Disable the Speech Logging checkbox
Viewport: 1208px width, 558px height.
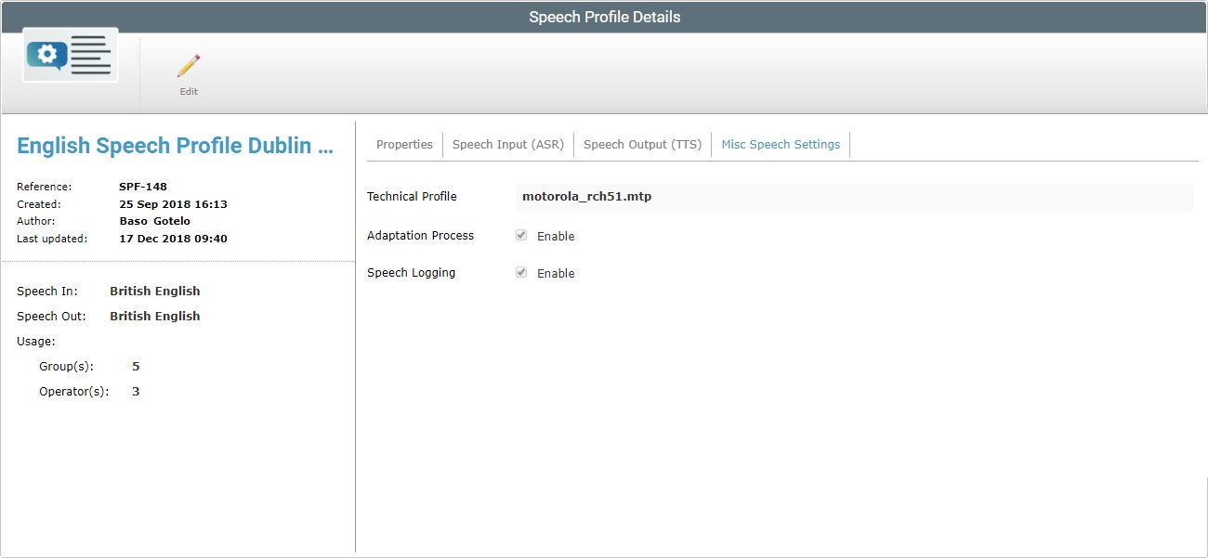[x=521, y=272]
